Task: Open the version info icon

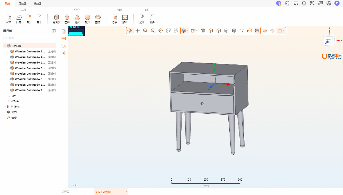Action: 142,17
